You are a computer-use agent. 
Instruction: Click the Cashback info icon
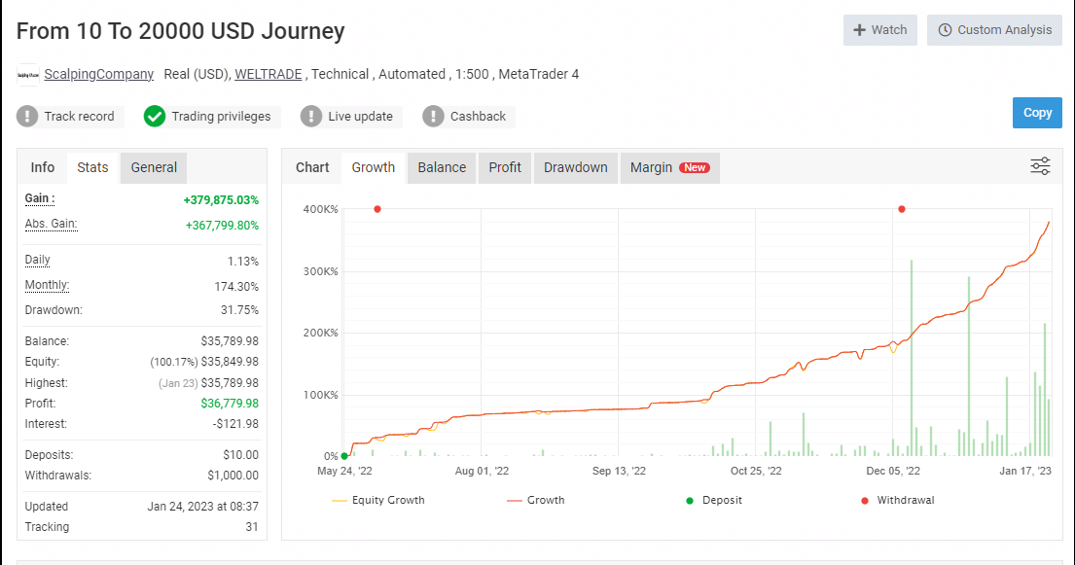click(434, 116)
